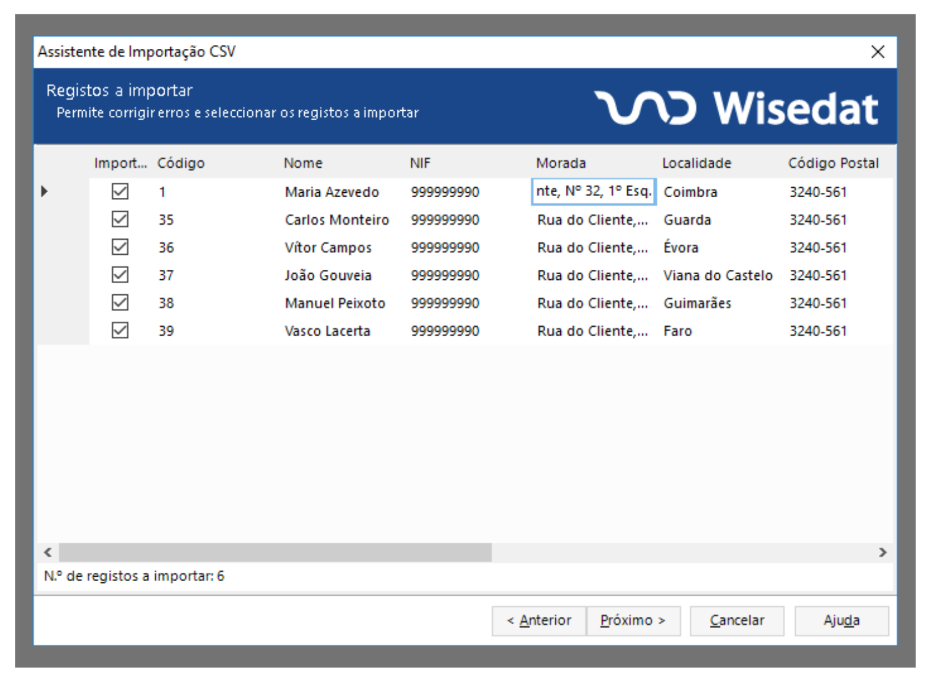Select the Localidade column header

pyautogui.click(x=696, y=163)
